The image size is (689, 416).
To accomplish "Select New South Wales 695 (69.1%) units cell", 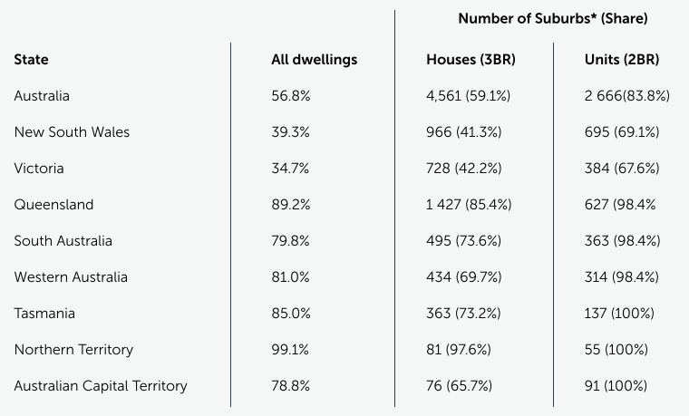I will coord(622,132).
